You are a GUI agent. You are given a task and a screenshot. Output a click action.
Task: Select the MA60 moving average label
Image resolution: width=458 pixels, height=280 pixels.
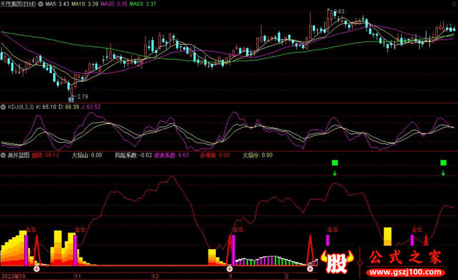[141, 4]
